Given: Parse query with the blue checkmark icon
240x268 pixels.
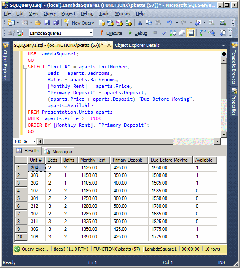Looking at the screenshot, I should (x=164, y=33).
